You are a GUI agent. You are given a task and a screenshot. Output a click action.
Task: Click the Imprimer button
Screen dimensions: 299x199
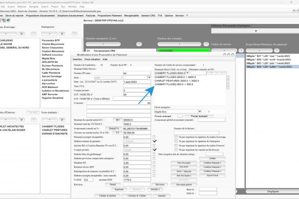(119, 189)
